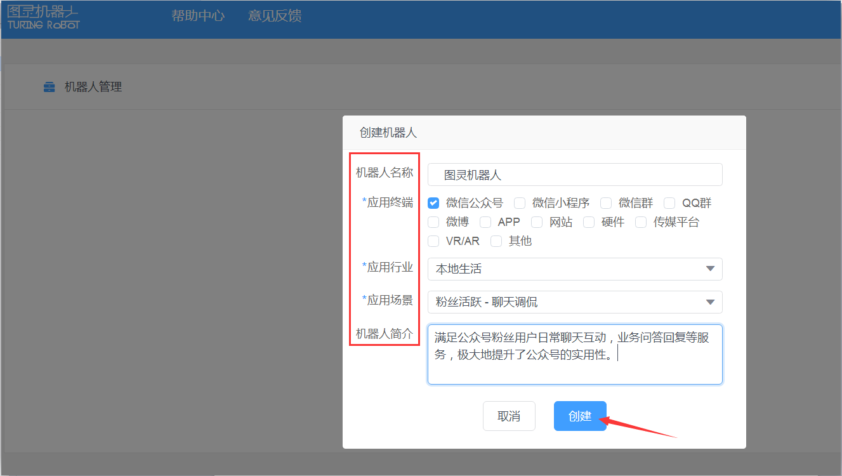Check the 网站 checkbox

pyautogui.click(x=537, y=222)
